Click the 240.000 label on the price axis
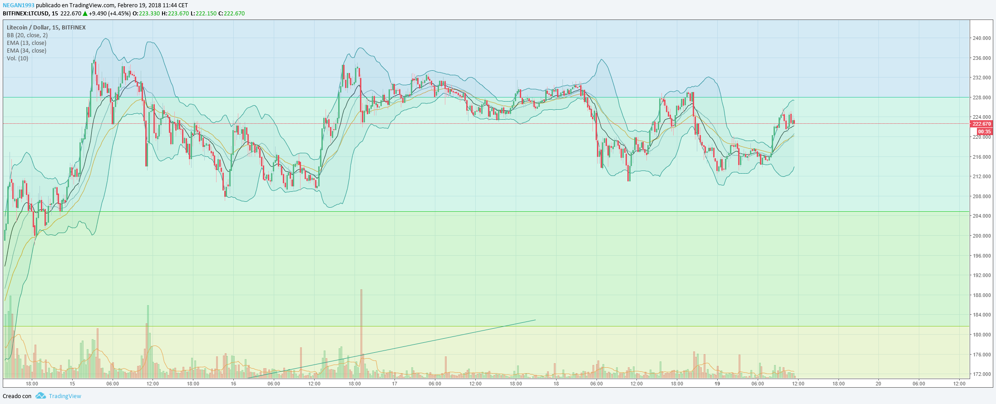The image size is (996, 404). click(981, 38)
